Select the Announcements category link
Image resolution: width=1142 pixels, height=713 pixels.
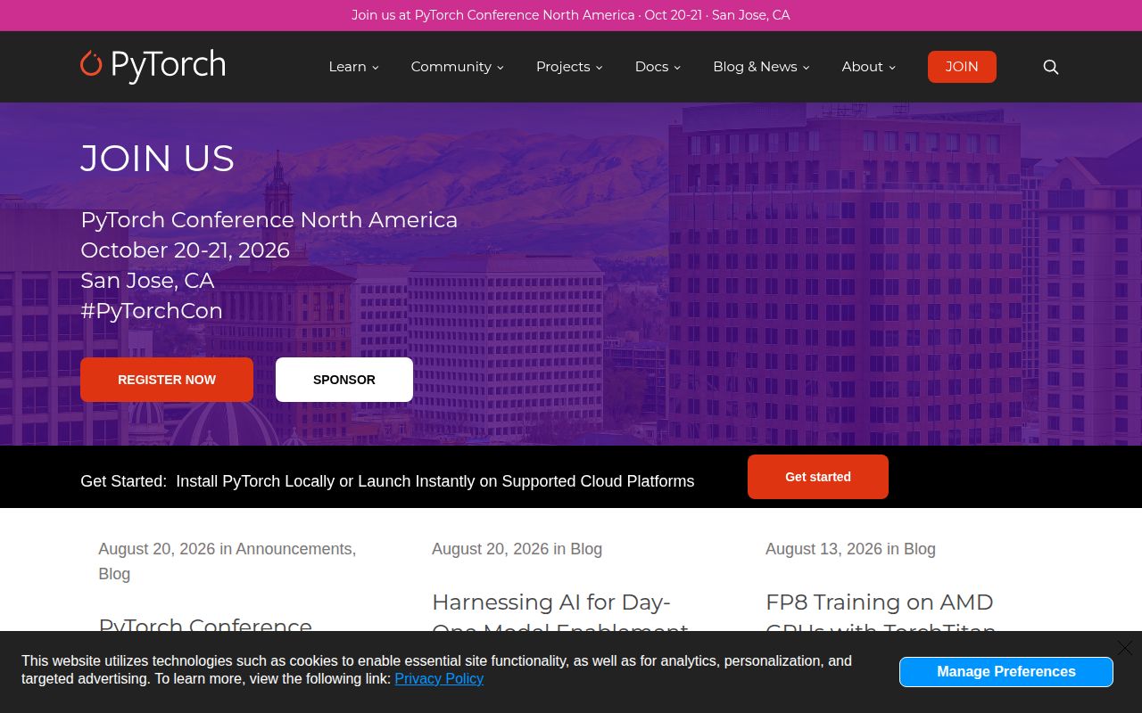coord(294,549)
